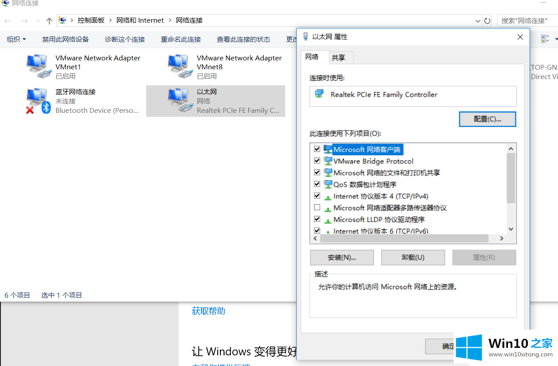Uncheck QoS 数据包计划程序 checkbox
The width and height of the screenshot is (558, 366).
click(x=317, y=183)
